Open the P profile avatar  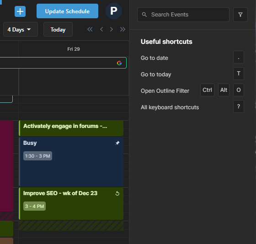coord(114,11)
